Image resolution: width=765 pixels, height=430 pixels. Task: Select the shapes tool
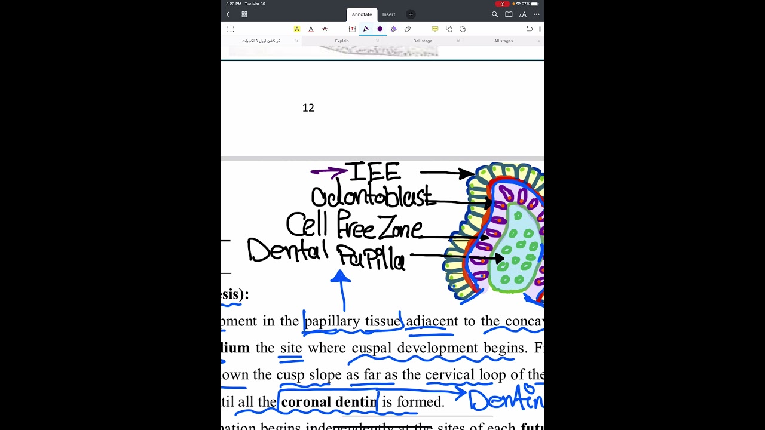(x=449, y=29)
